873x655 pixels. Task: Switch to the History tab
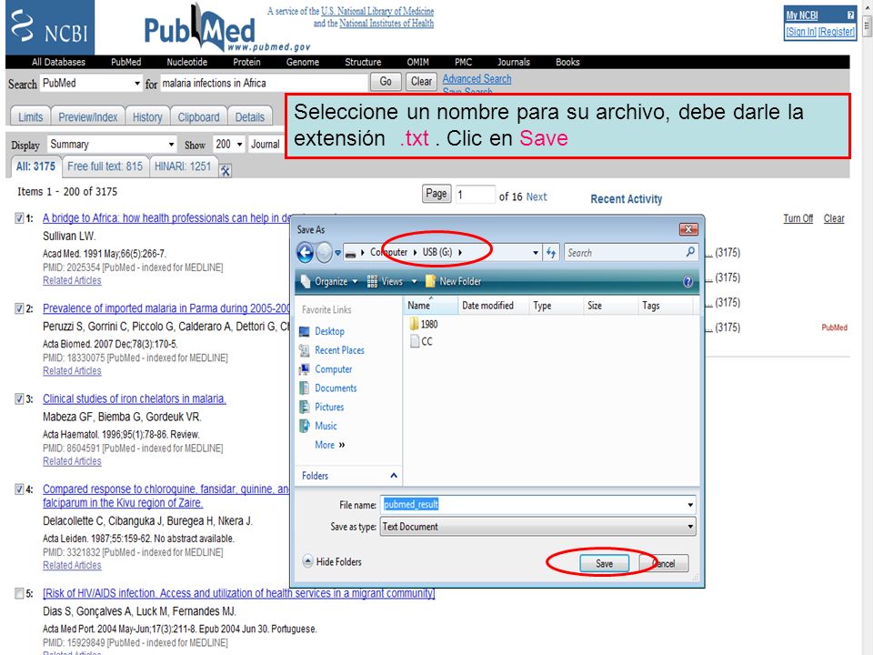pyautogui.click(x=147, y=117)
